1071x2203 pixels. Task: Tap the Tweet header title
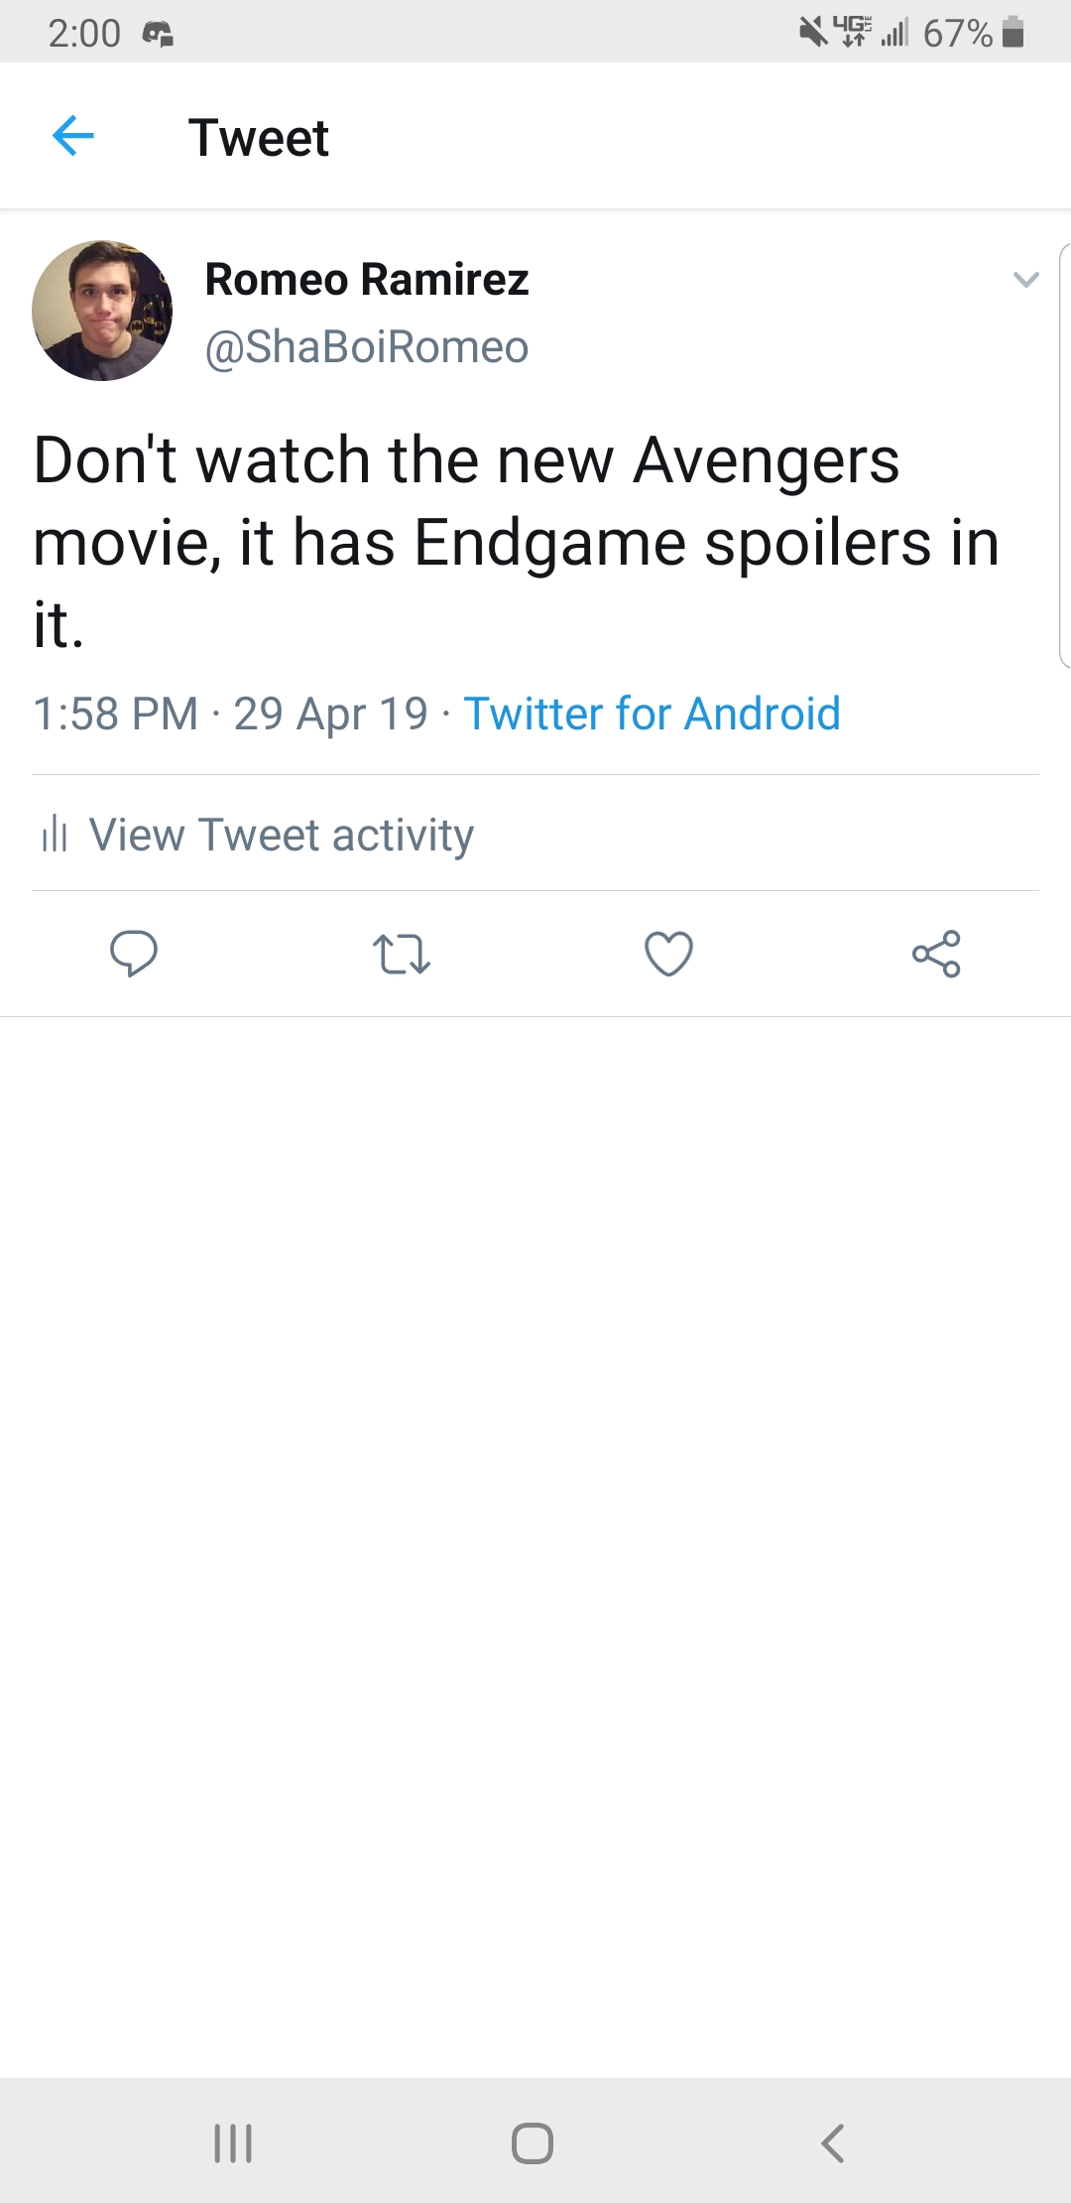click(258, 137)
